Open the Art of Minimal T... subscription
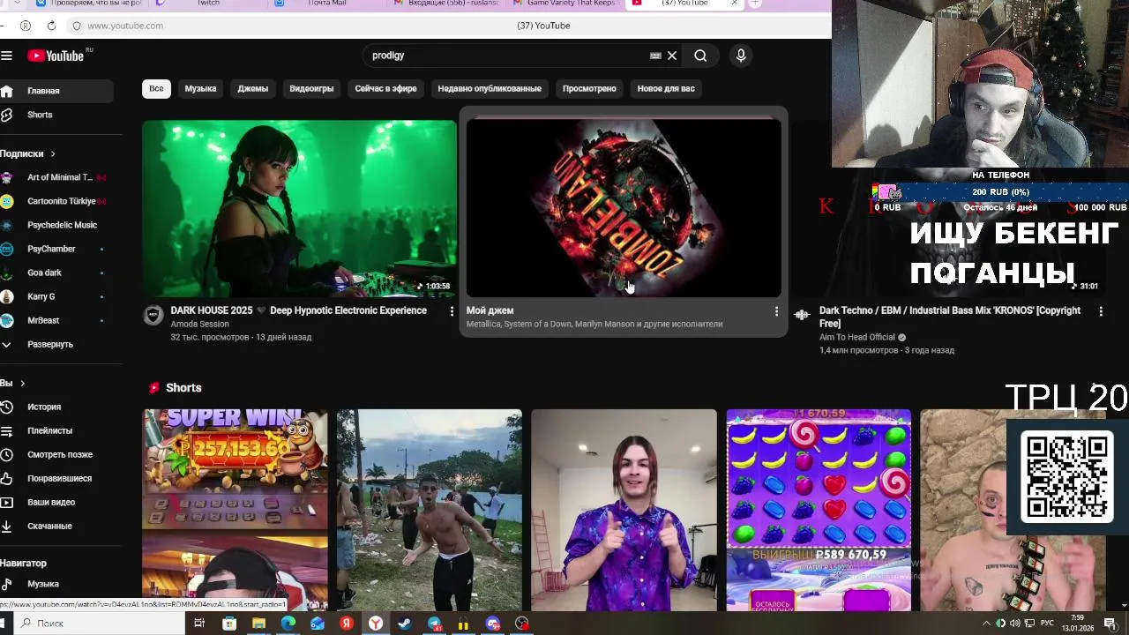The image size is (1129, 635). tap(56, 177)
